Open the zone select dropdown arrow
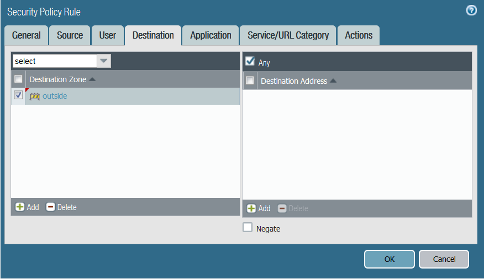 pos(103,61)
